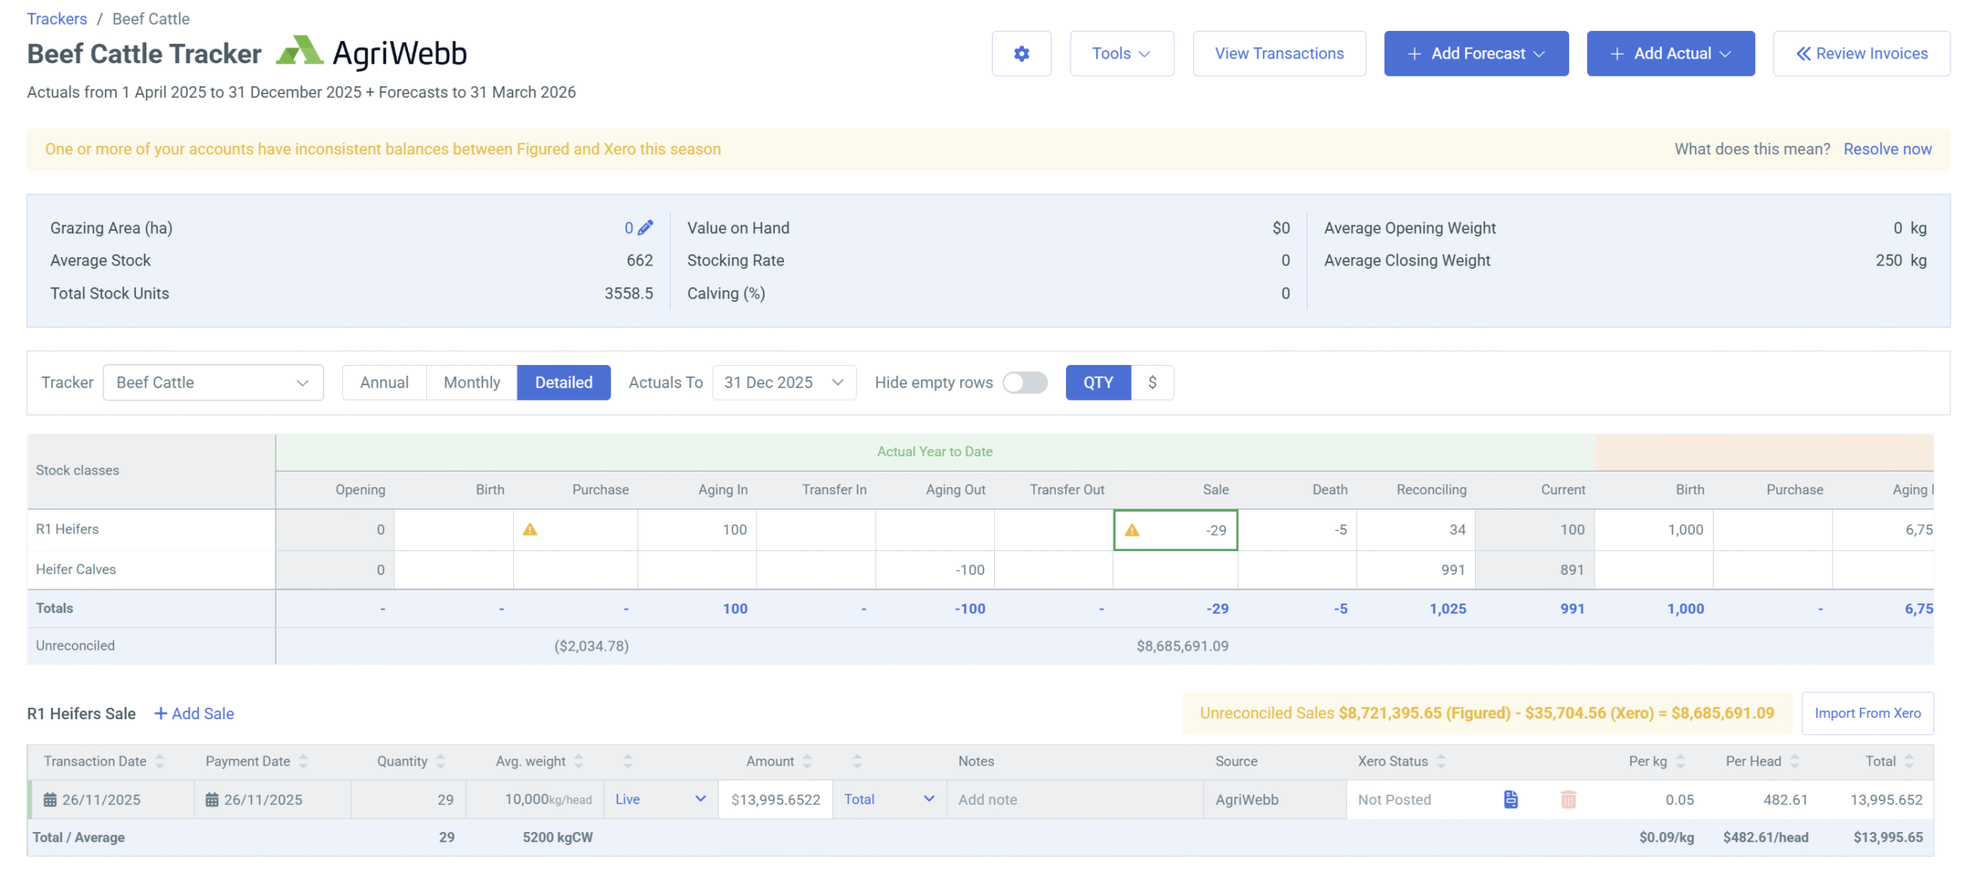Click Import From Xero
1976x896 pixels.
[x=1867, y=713]
